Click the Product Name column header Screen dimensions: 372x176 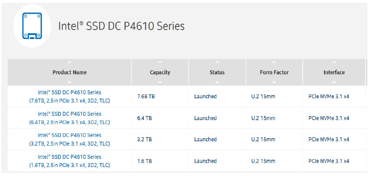70,72
